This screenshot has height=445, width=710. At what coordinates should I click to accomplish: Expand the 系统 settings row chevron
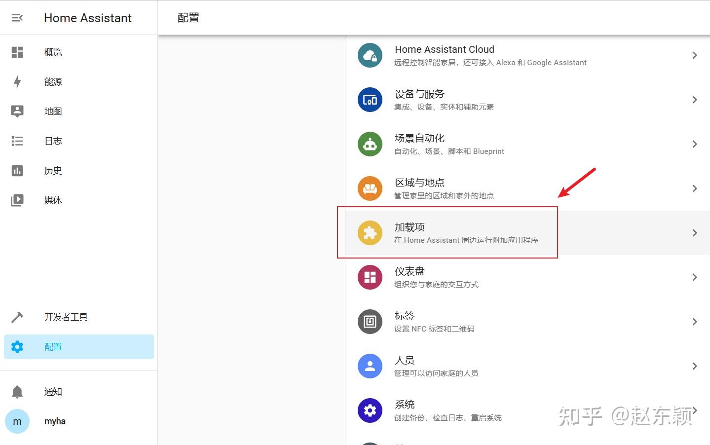695,410
